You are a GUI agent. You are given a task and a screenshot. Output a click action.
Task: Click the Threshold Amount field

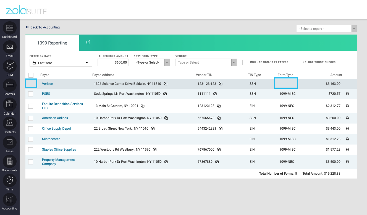tap(113, 62)
